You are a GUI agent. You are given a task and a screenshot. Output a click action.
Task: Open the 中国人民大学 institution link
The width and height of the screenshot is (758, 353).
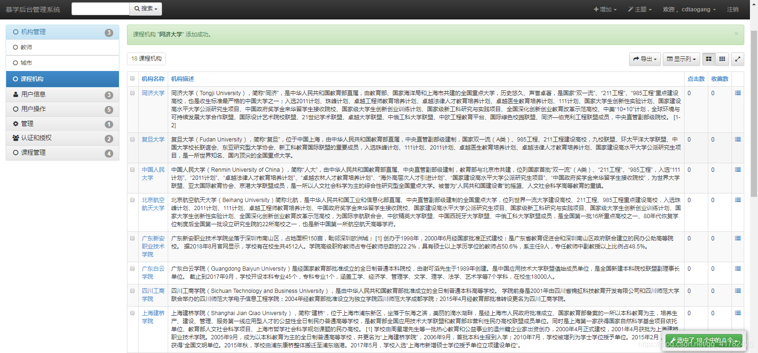(x=153, y=174)
